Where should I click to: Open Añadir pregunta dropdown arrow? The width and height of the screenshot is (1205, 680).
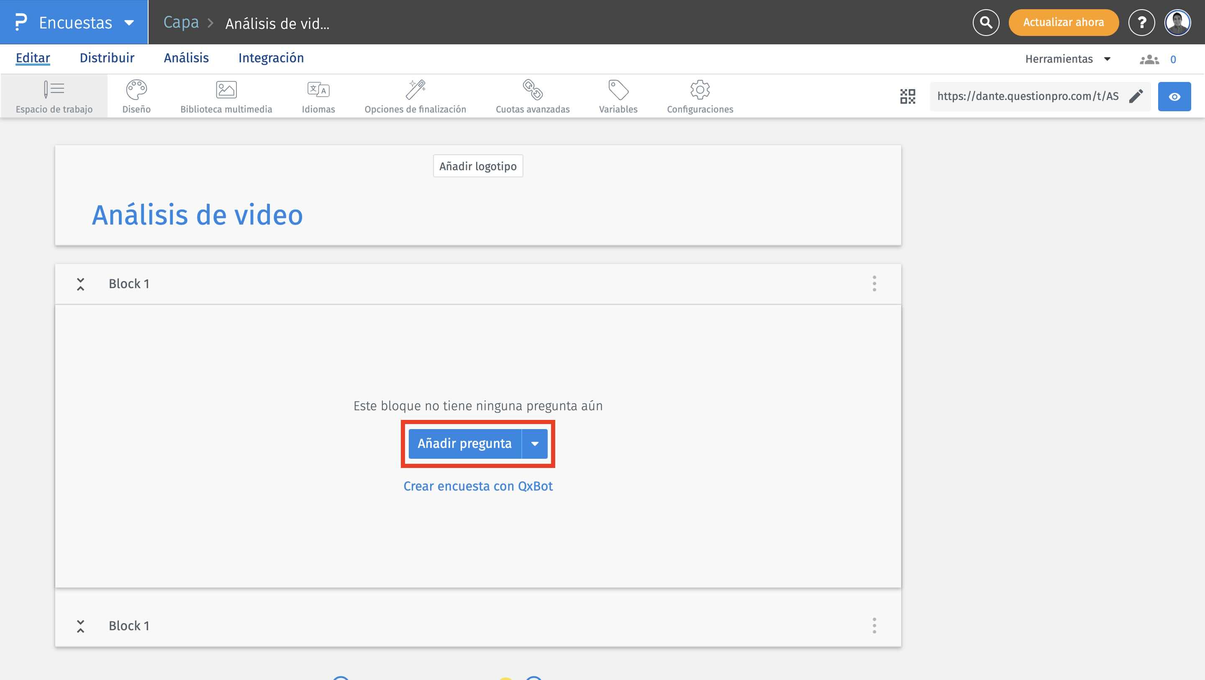pos(535,443)
